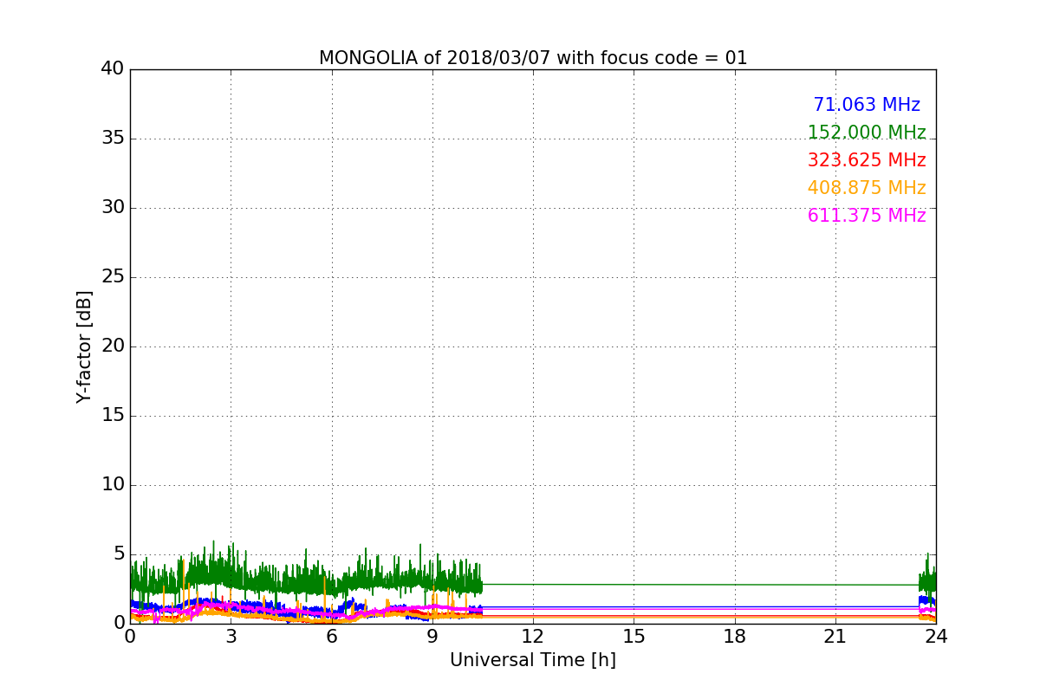Click the "Y-factor [dB]" axis label
The width and height of the screenshot is (1040, 693).
(84, 346)
